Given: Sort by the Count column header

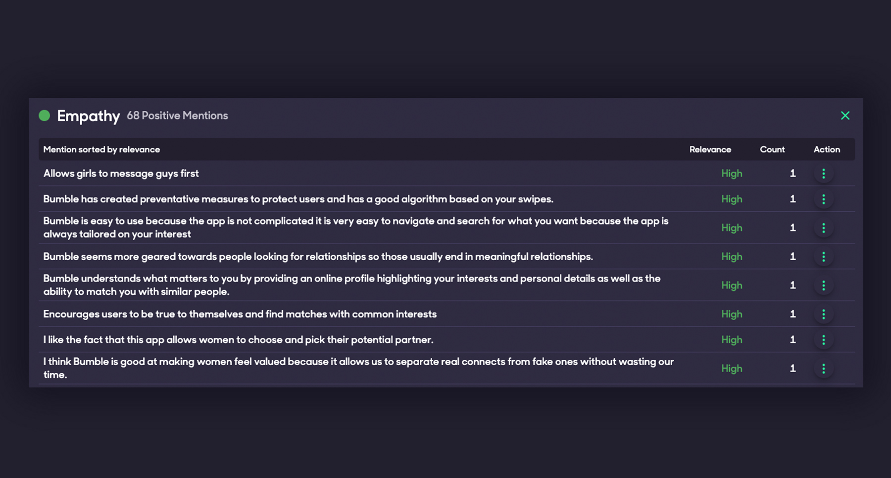Looking at the screenshot, I should pos(772,149).
